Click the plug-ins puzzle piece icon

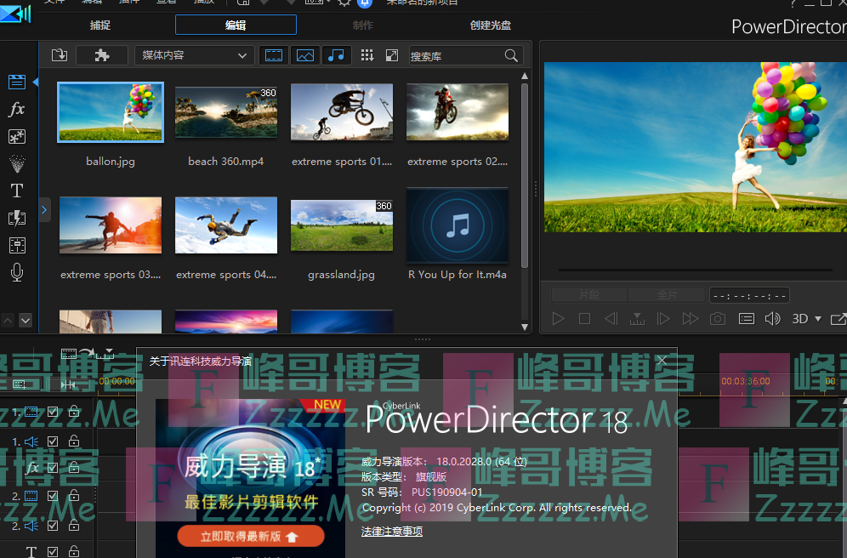coord(101,55)
